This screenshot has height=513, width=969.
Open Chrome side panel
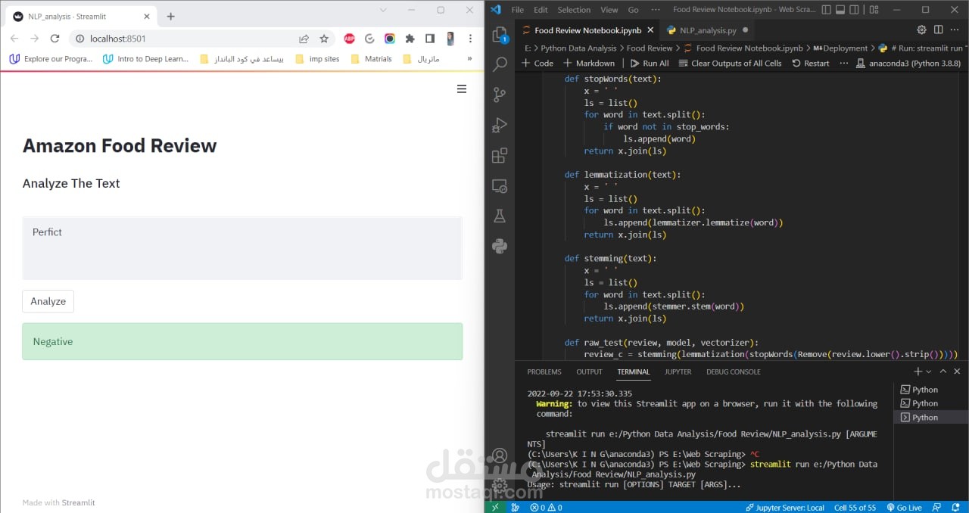pos(430,39)
